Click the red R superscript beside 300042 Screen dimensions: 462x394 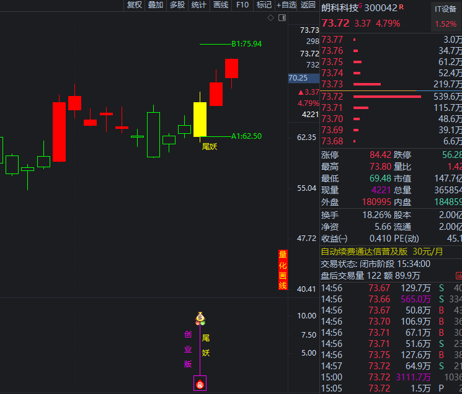click(401, 7)
